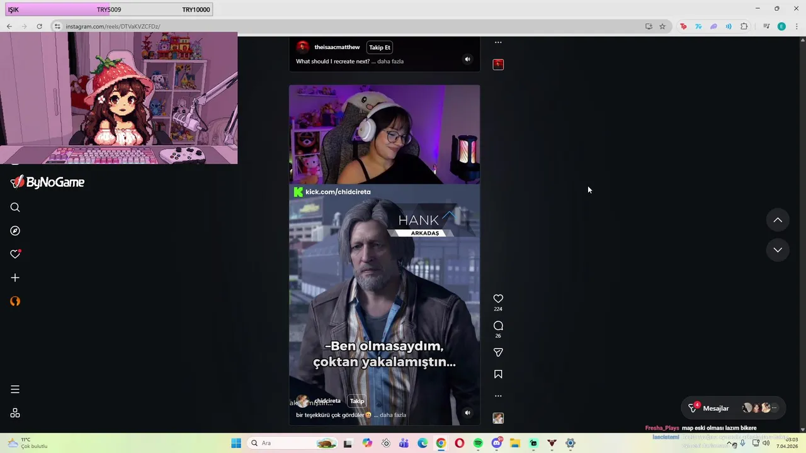Image resolution: width=806 pixels, height=453 pixels.
Task: Open Discord from the taskbar
Action: click(497, 443)
